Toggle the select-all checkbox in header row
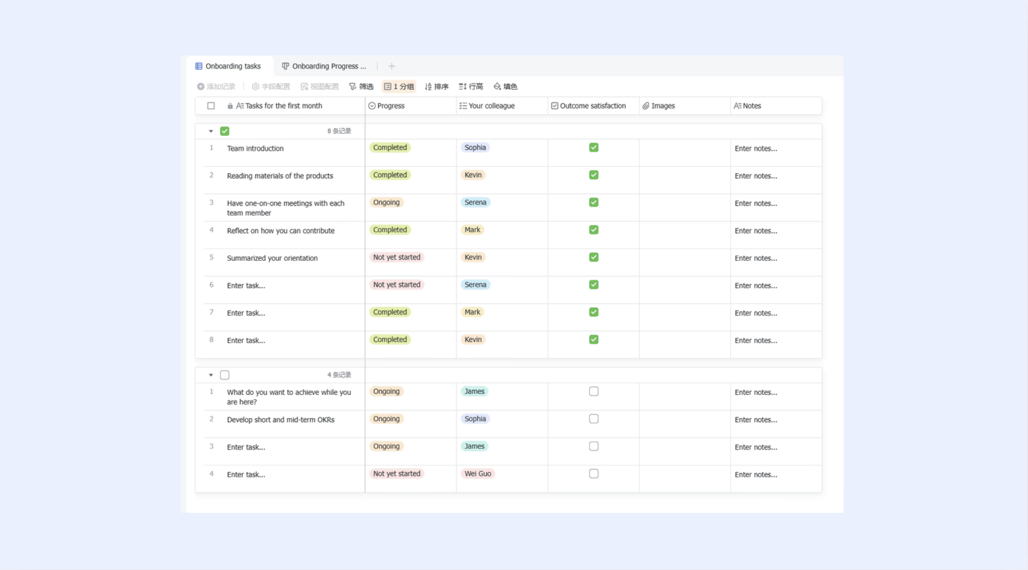1028x570 pixels. click(x=211, y=106)
